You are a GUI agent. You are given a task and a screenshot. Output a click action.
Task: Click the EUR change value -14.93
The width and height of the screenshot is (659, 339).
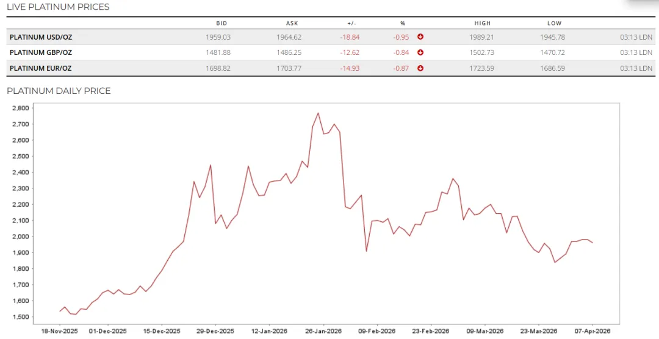tap(350, 68)
